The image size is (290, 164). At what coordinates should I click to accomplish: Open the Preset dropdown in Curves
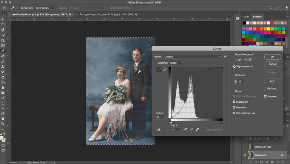pyautogui.click(x=192, y=56)
